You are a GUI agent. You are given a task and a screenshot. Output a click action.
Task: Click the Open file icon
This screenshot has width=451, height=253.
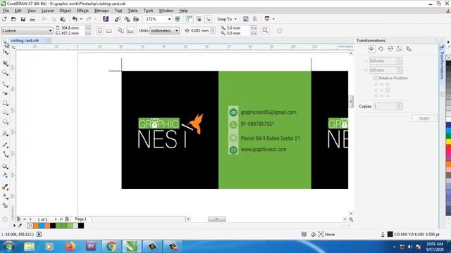[x=13, y=19]
